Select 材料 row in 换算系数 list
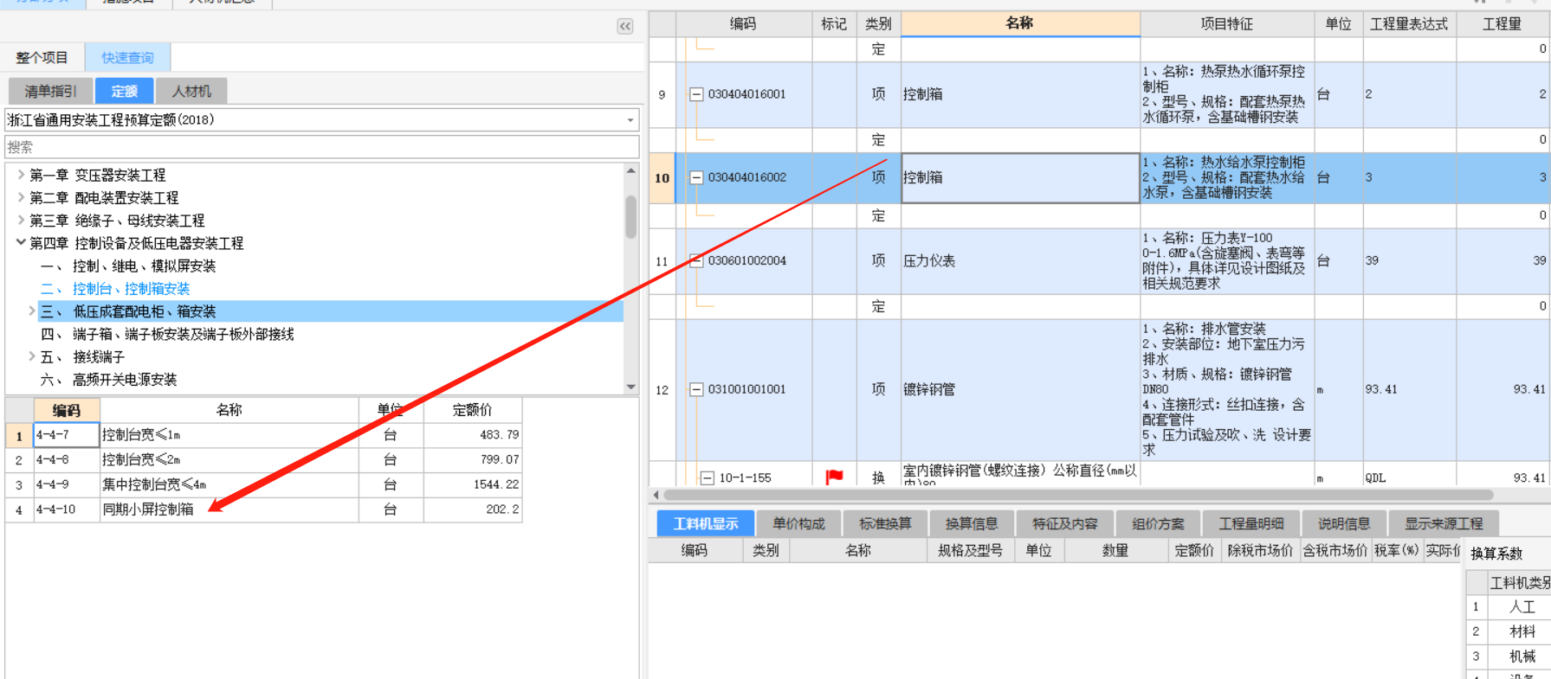The width and height of the screenshot is (1551, 679). (x=1522, y=631)
